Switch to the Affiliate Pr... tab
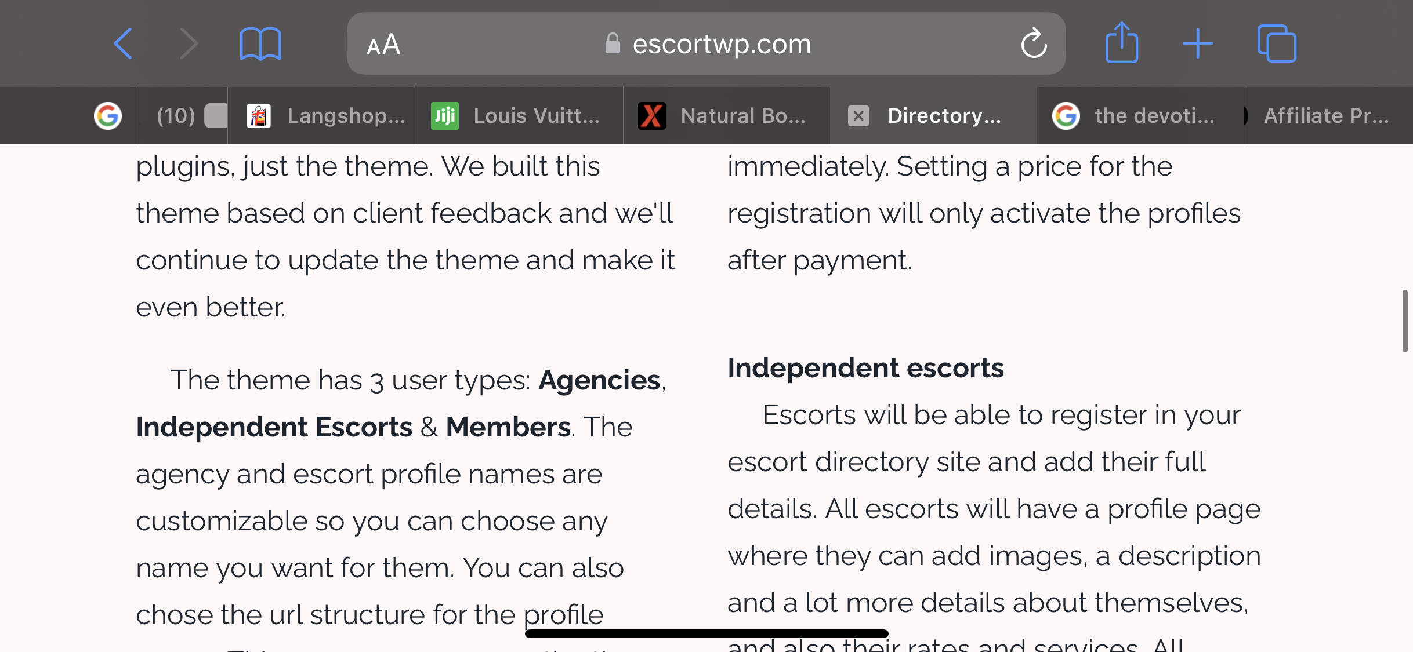The width and height of the screenshot is (1413, 652). pyautogui.click(x=1328, y=116)
